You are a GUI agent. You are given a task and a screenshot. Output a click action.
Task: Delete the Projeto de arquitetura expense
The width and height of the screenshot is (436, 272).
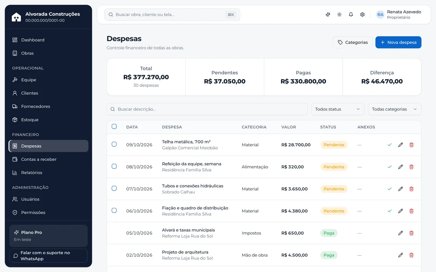(411, 255)
